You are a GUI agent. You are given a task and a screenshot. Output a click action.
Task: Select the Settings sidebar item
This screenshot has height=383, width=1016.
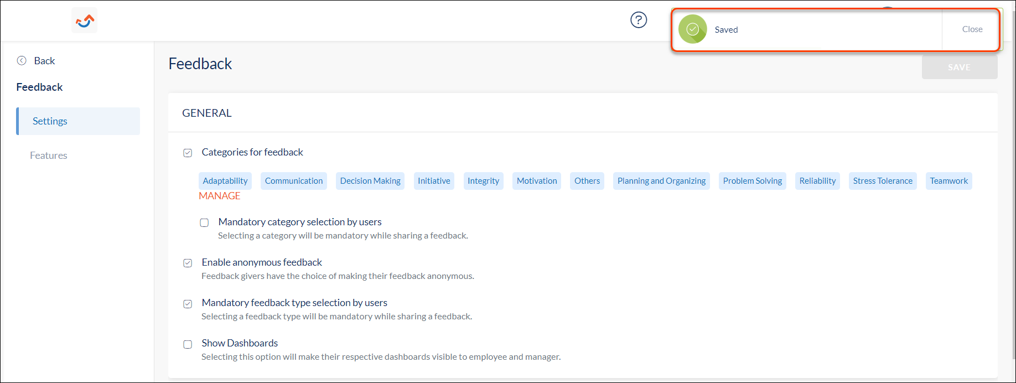point(78,121)
